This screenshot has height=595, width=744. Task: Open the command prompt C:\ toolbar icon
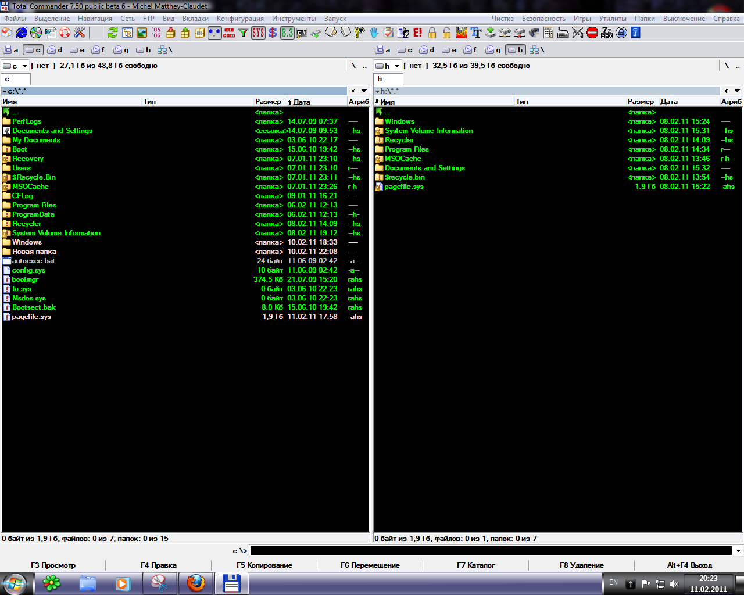302,33
